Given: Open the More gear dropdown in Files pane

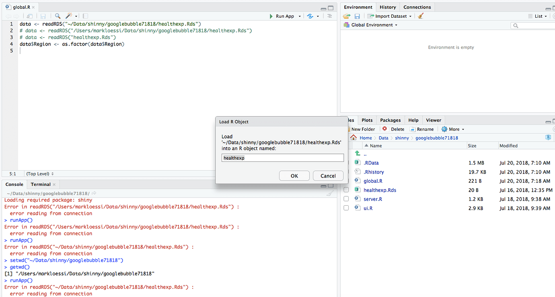Looking at the screenshot, I should pos(452,129).
